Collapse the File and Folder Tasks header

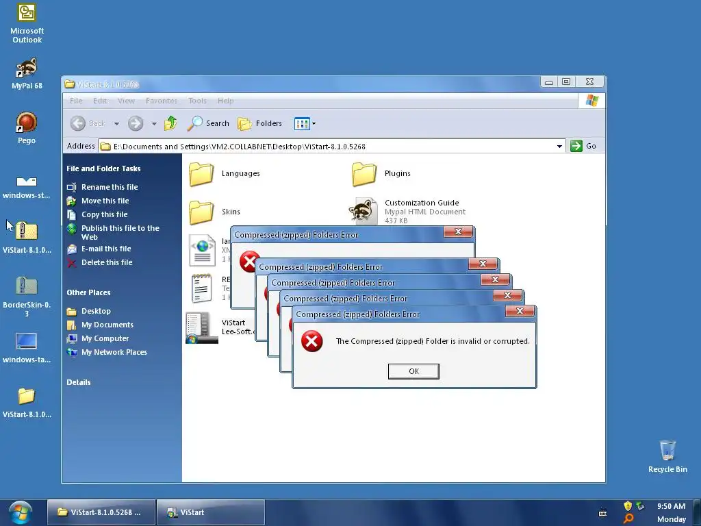pos(104,168)
